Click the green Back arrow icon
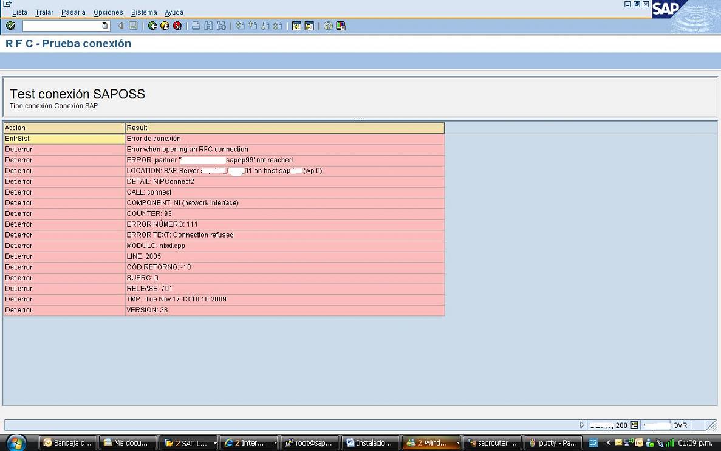 tap(152, 26)
